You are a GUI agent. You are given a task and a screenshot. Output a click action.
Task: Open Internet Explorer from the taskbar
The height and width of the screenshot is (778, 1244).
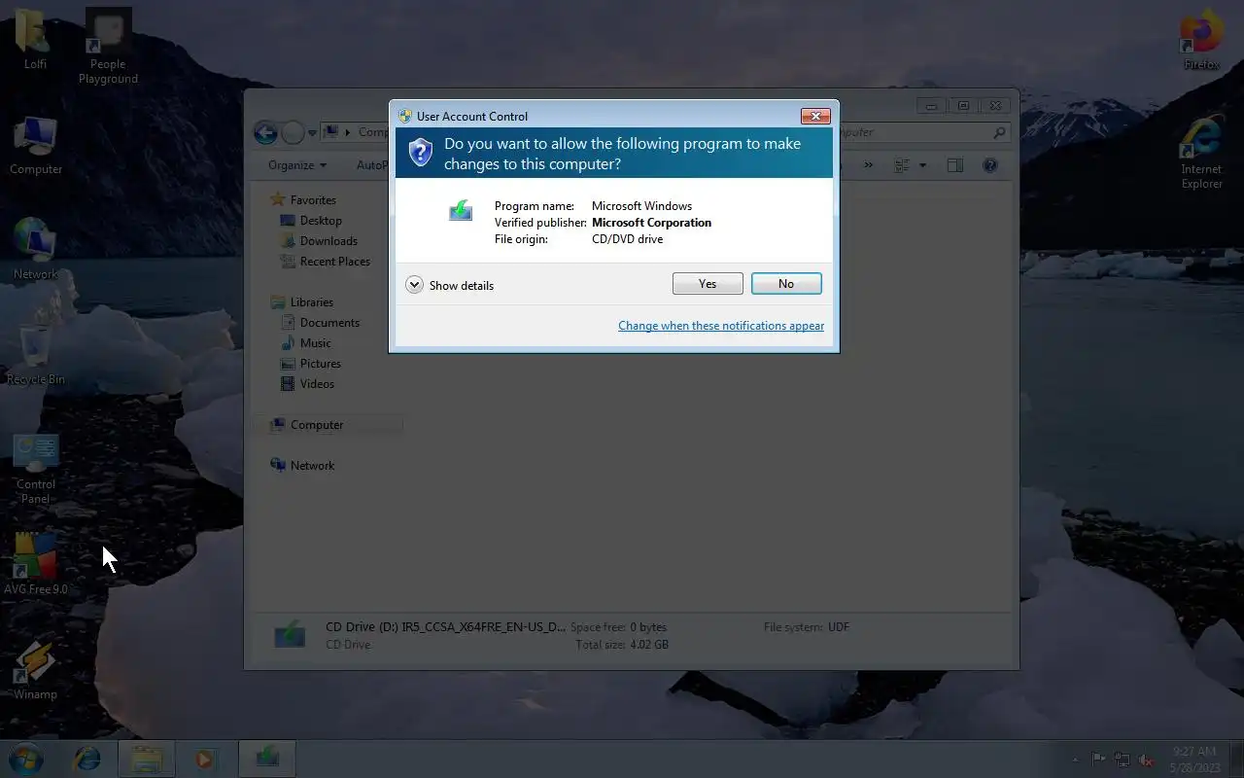[x=87, y=759]
